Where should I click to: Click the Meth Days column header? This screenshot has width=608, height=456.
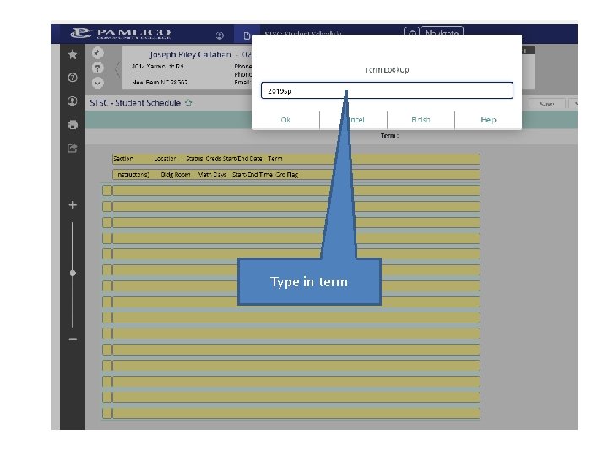[x=212, y=175]
